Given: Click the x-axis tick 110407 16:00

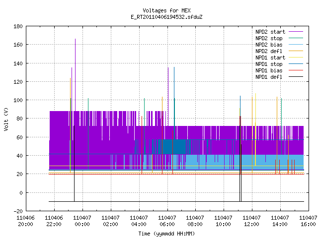Looking at the screenshot, I should click(308, 221).
